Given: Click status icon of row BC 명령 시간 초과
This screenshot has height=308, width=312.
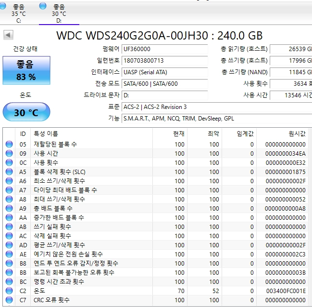Looking at the screenshot, I should pos(9,281).
